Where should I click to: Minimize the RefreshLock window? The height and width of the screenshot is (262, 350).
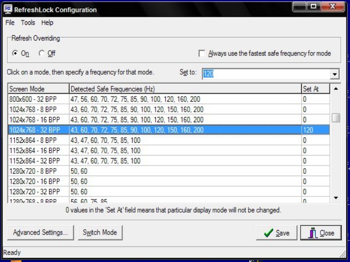tap(300, 6)
